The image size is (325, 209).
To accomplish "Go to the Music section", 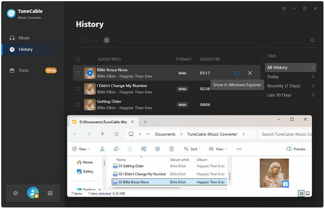I will point(24,38).
